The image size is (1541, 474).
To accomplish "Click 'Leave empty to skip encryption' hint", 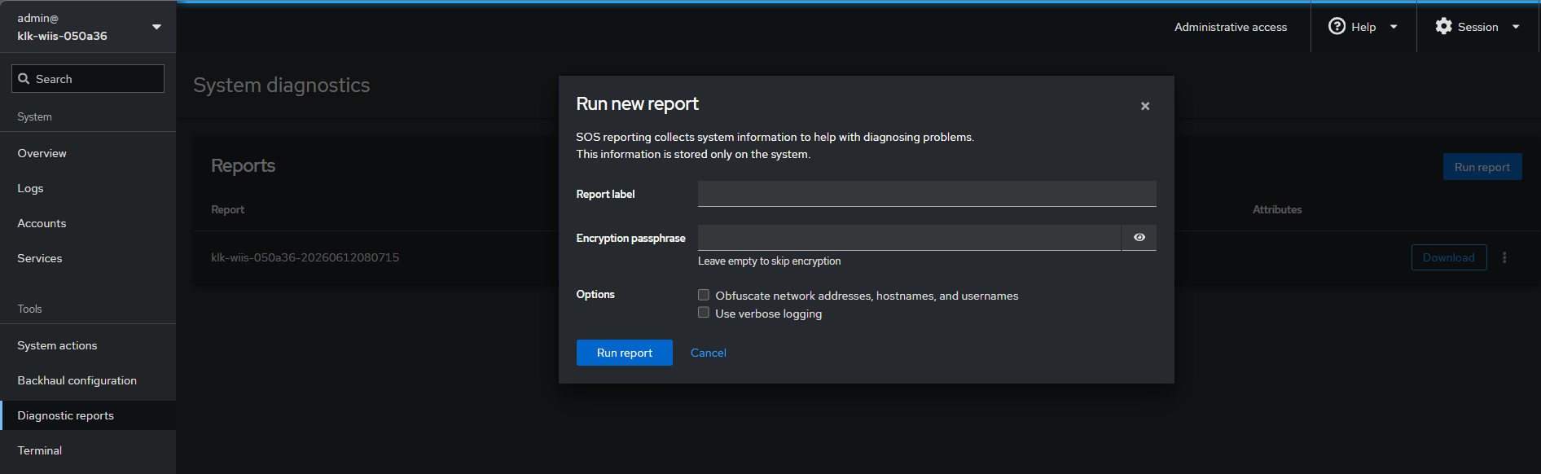I will point(769,261).
